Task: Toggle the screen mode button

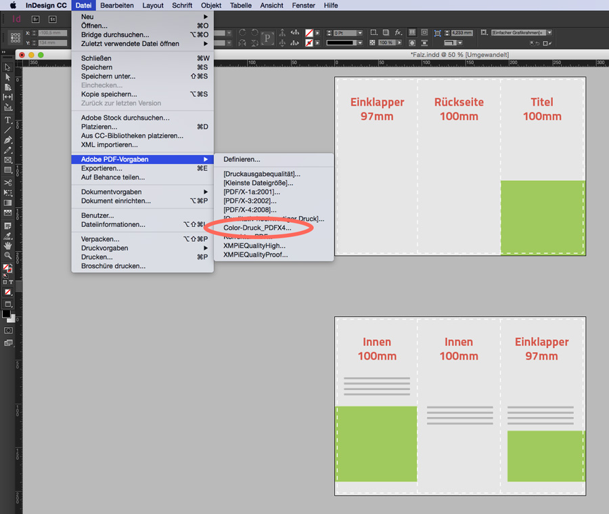Action: tap(7, 343)
